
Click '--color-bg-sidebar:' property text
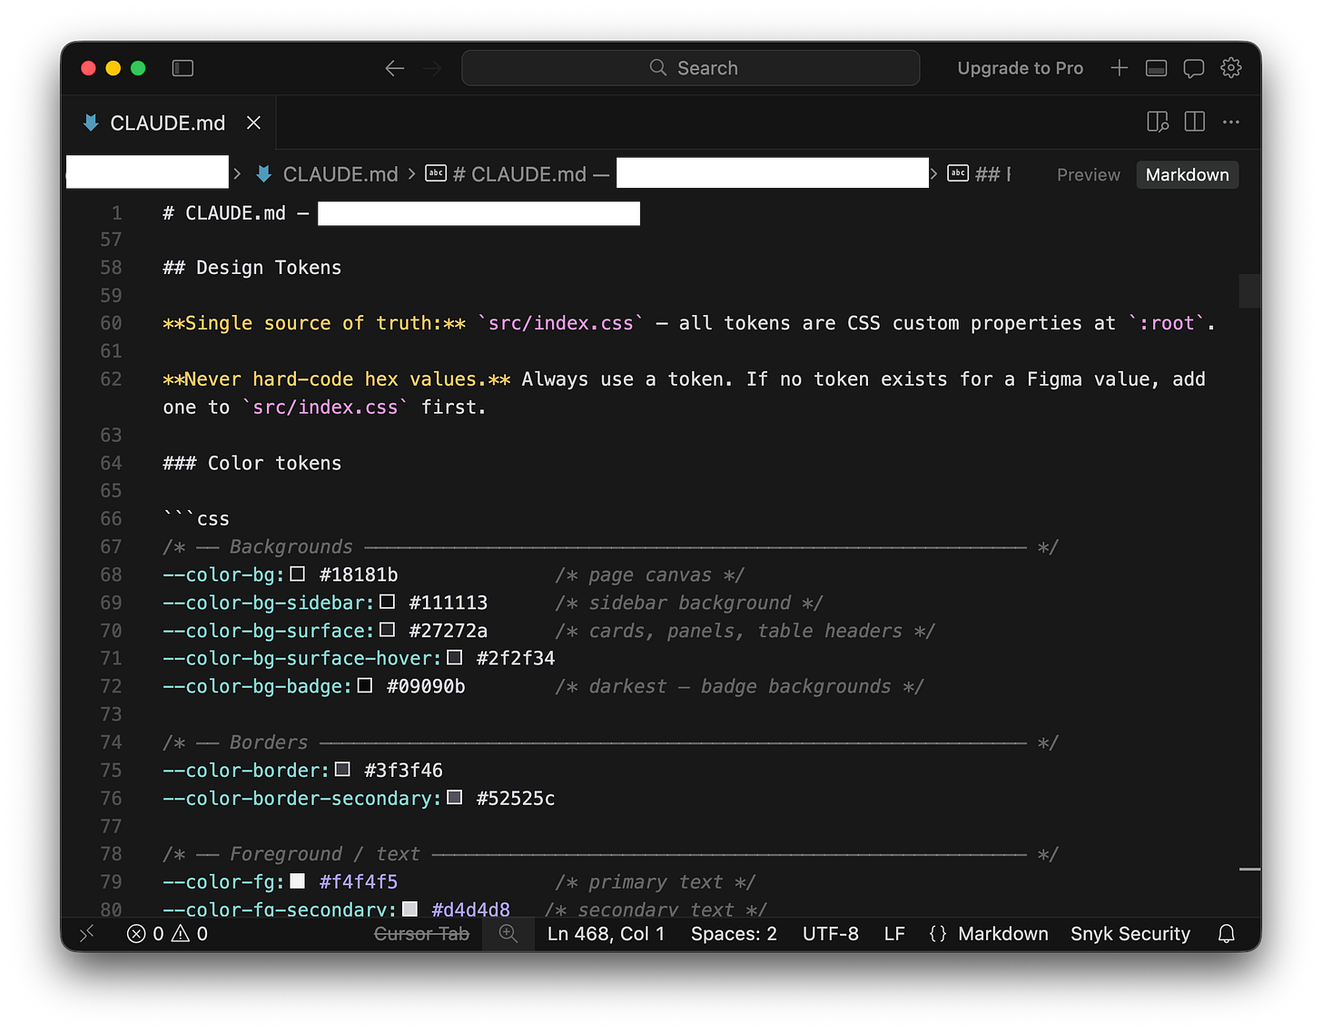(269, 603)
